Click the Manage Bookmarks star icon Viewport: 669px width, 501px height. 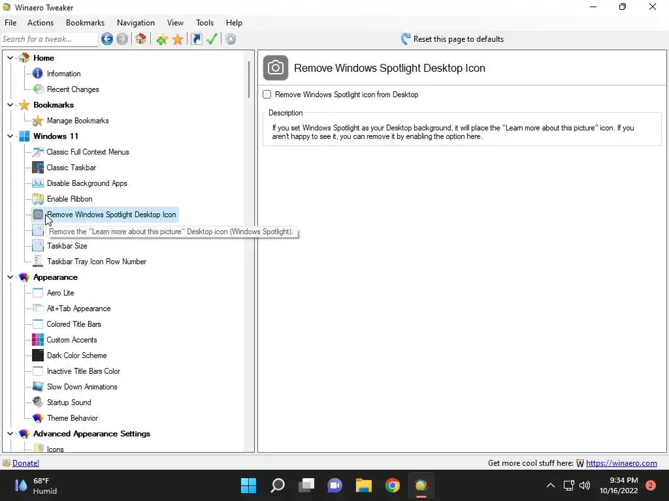coord(38,121)
